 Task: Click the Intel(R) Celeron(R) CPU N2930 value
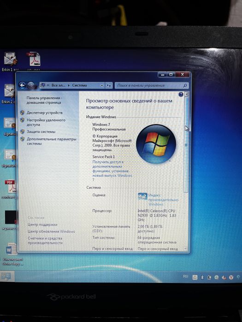click(157, 215)
